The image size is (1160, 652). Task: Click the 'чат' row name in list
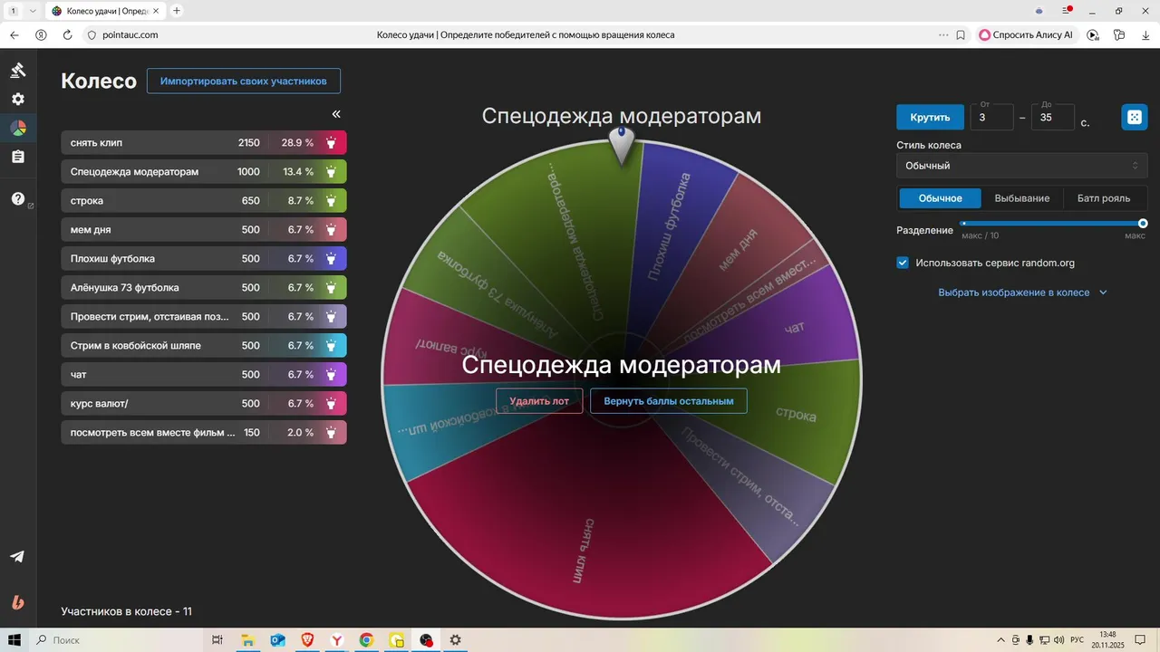coord(79,375)
